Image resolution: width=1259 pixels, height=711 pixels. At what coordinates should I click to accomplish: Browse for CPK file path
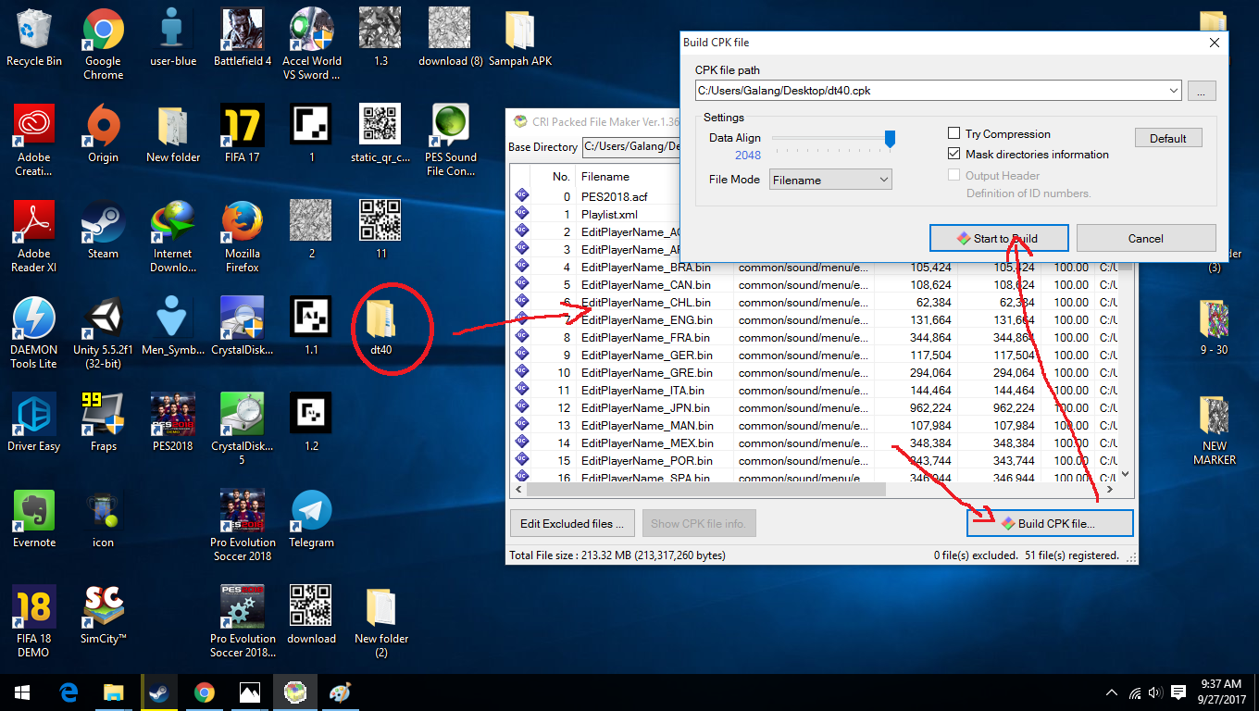1202,91
